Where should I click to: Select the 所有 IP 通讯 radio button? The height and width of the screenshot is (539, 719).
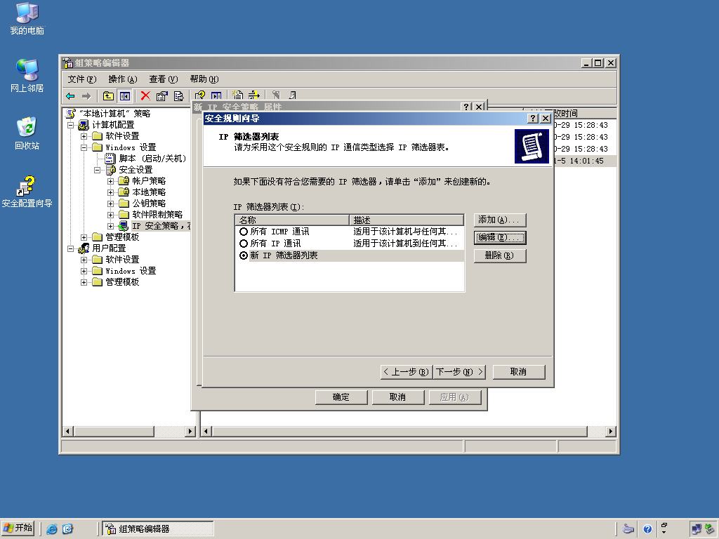[244, 244]
